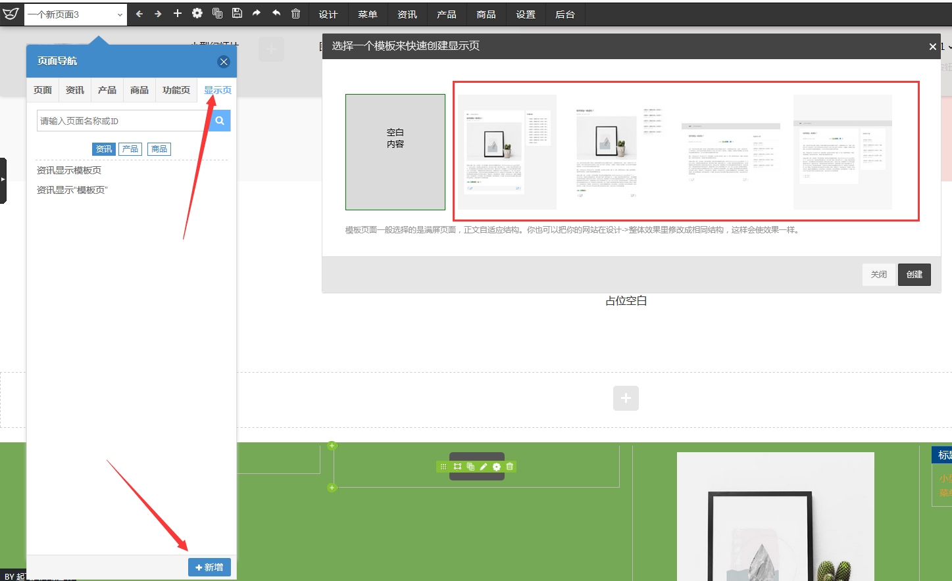This screenshot has height=581, width=952.
Task: Open page settings gear icon
Action: (197, 13)
